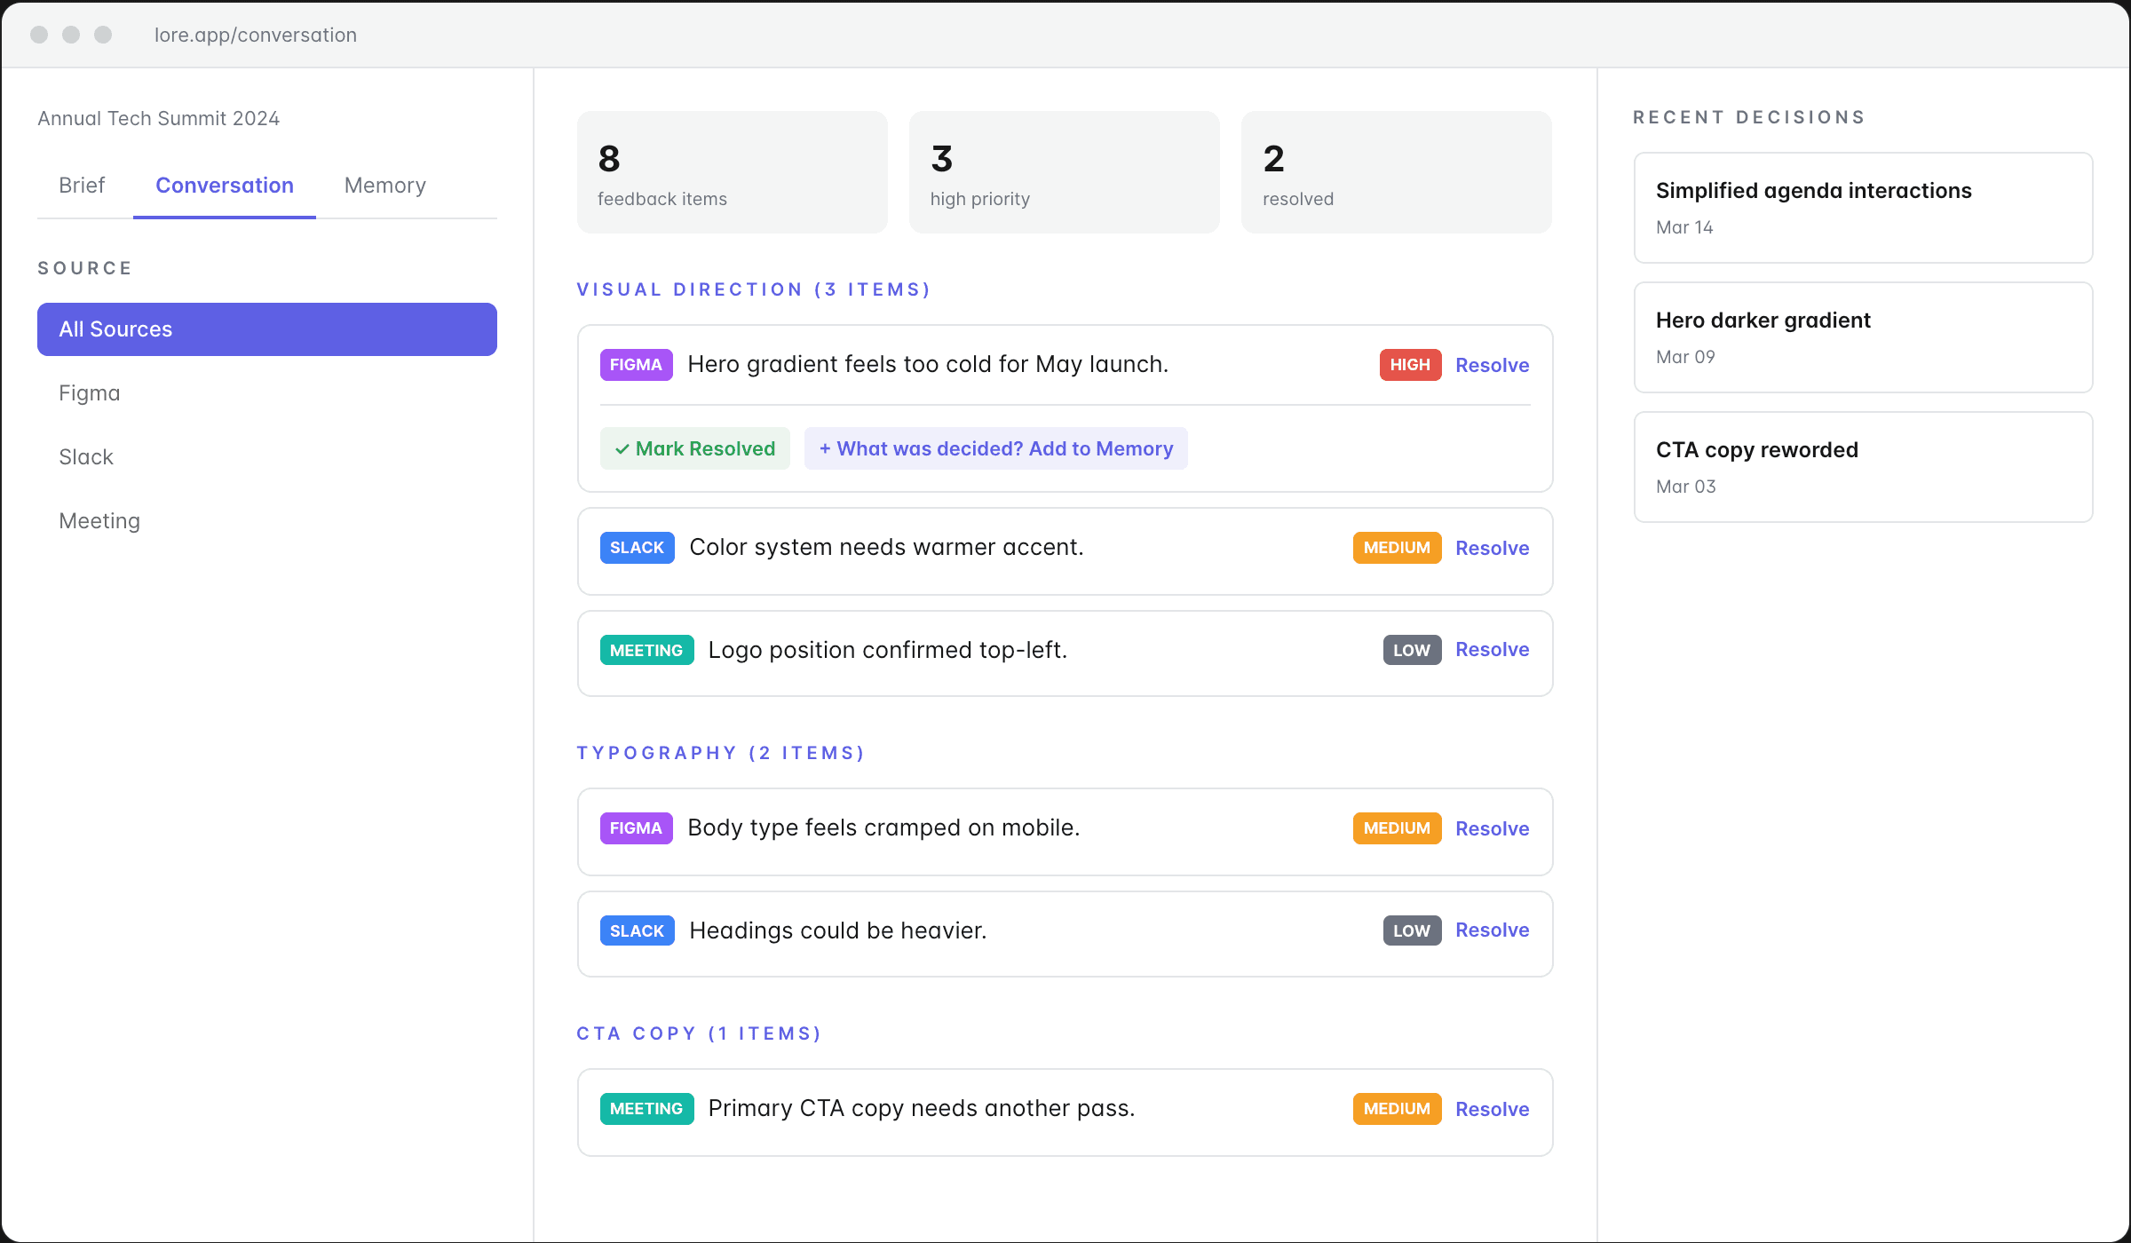Filter sources by Figma
Viewport: 2131px width, 1243px height.
coord(89,393)
